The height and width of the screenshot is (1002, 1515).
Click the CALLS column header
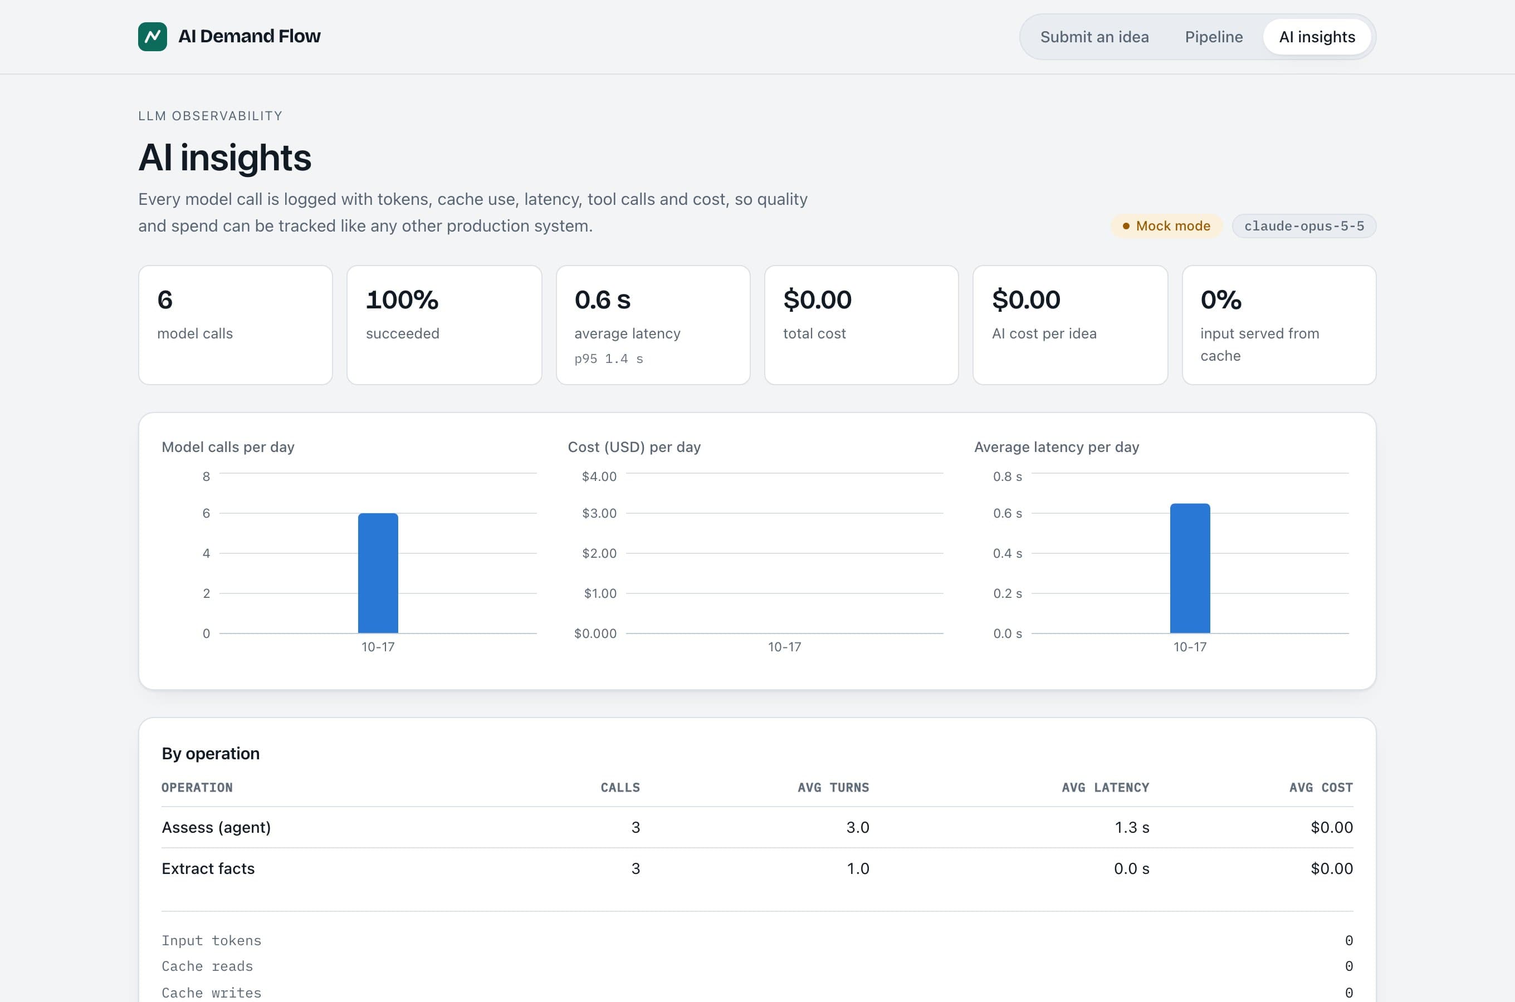point(620,787)
